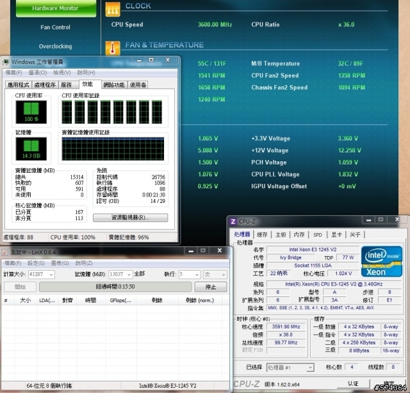Open the 設定(S) menu in LinX
Viewport: 410px width, 393px height.
[x=36, y=263]
